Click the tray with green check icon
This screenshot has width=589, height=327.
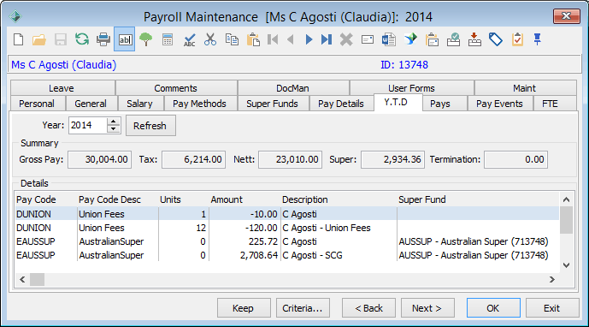pos(453,39)
